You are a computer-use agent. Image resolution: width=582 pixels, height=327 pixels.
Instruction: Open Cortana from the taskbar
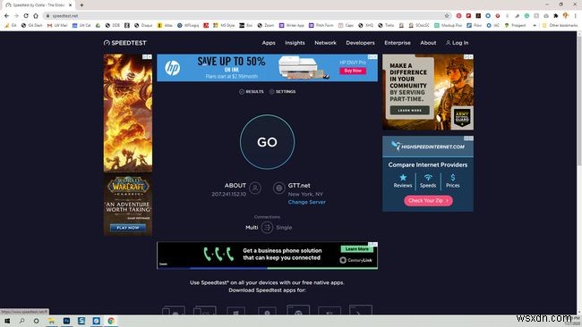coord(37,321)
